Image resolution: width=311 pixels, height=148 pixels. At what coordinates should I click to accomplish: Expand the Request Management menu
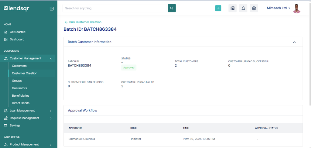[x=51, y=118]
